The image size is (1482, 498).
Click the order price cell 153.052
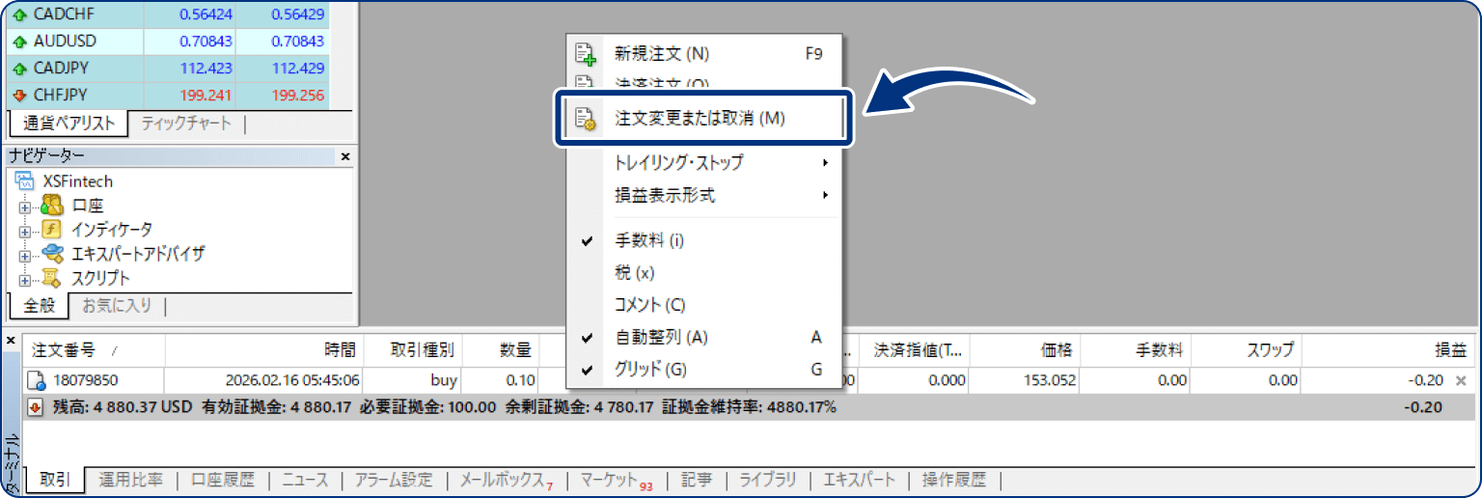1051,381
